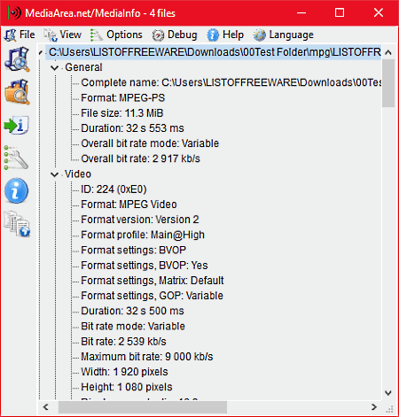Select the Video tree node
The width and height of the screenshot is (399, 417).
(78, 174)
